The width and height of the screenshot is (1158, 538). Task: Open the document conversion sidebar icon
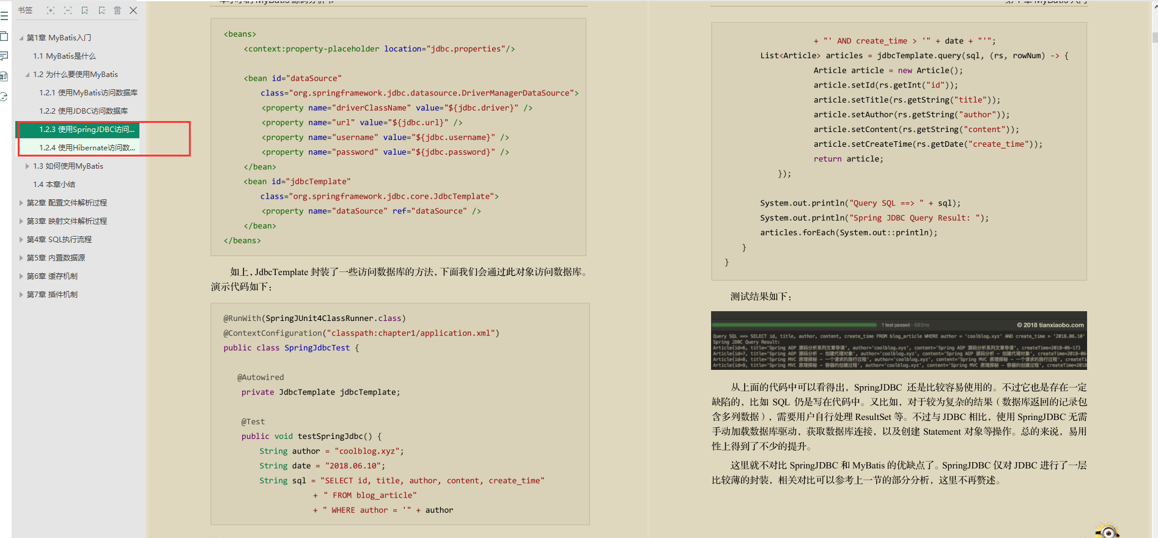pyautogui.click(x=4, y=76)
